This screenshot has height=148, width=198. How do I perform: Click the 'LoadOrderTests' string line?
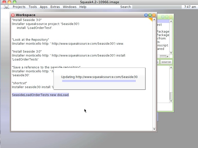[25, 60]
